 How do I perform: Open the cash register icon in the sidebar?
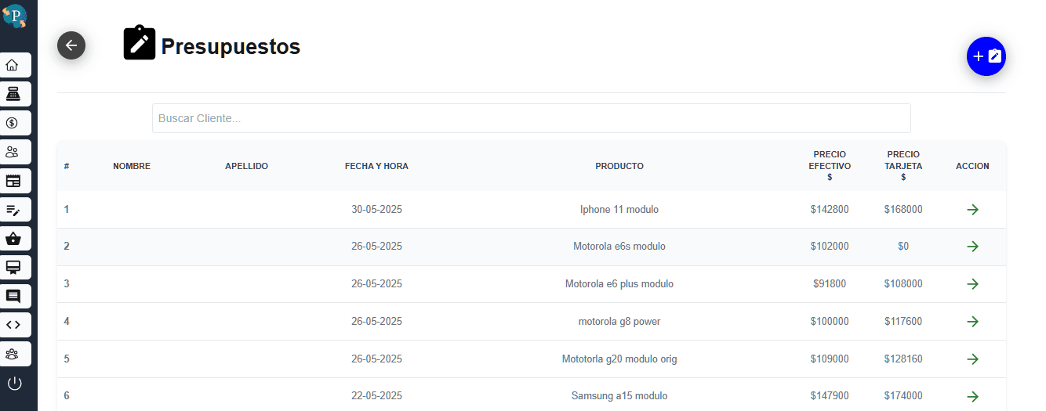point(13,94)
